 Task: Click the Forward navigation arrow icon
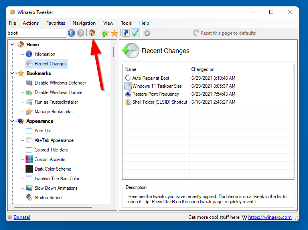pos(81,33)
